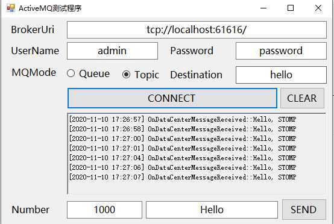Focus the Password input field
Image resolution: width=334 pixels, height=224 pixels.
pos(281,51)
